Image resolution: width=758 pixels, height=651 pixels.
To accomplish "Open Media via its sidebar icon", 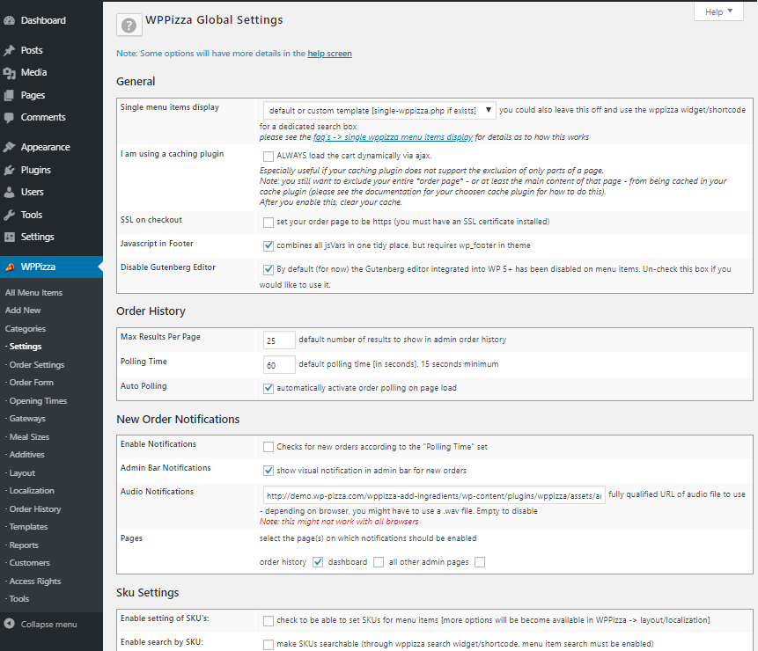I will point(10,73).
